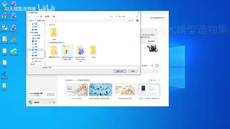The width and height of the screenshot is (230, 129).
Task: Expand the WPS网盘 tree node
Action: click(30, 35)
